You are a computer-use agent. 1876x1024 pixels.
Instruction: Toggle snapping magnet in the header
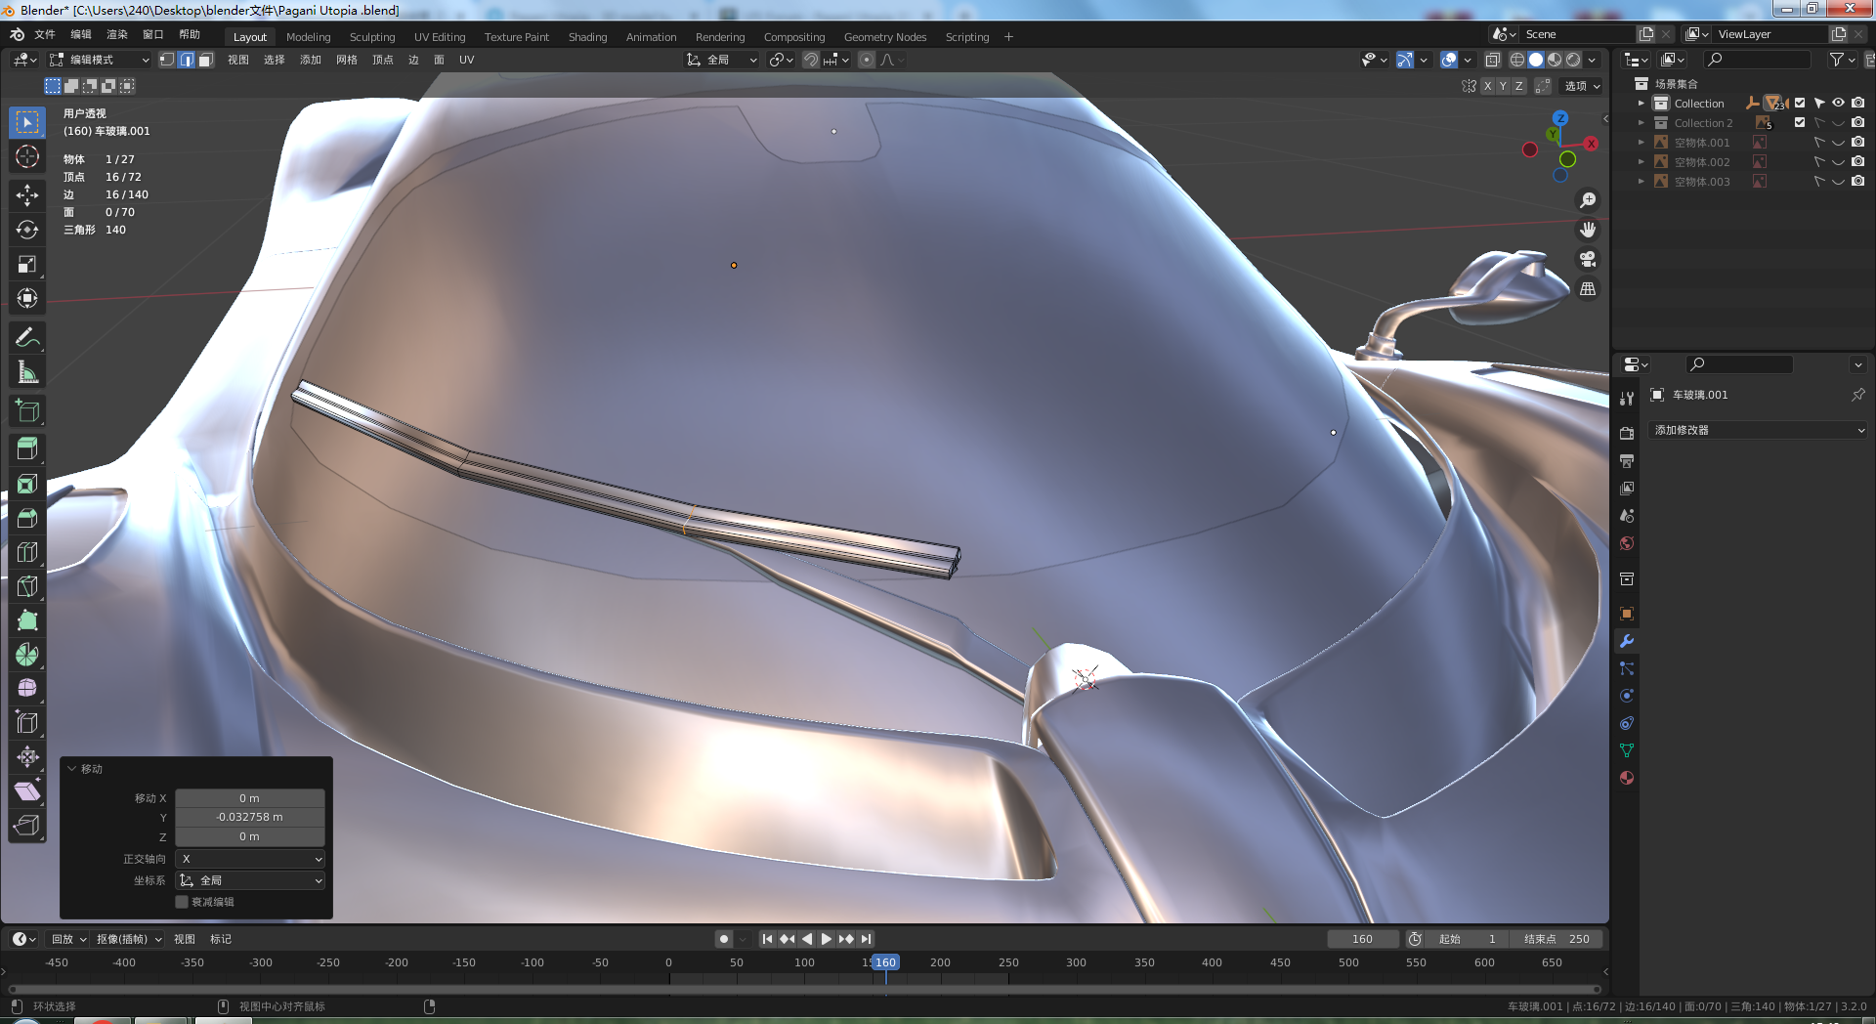point(810,60)
